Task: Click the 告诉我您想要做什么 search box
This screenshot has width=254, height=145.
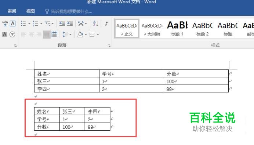Action: click(69, 11)
